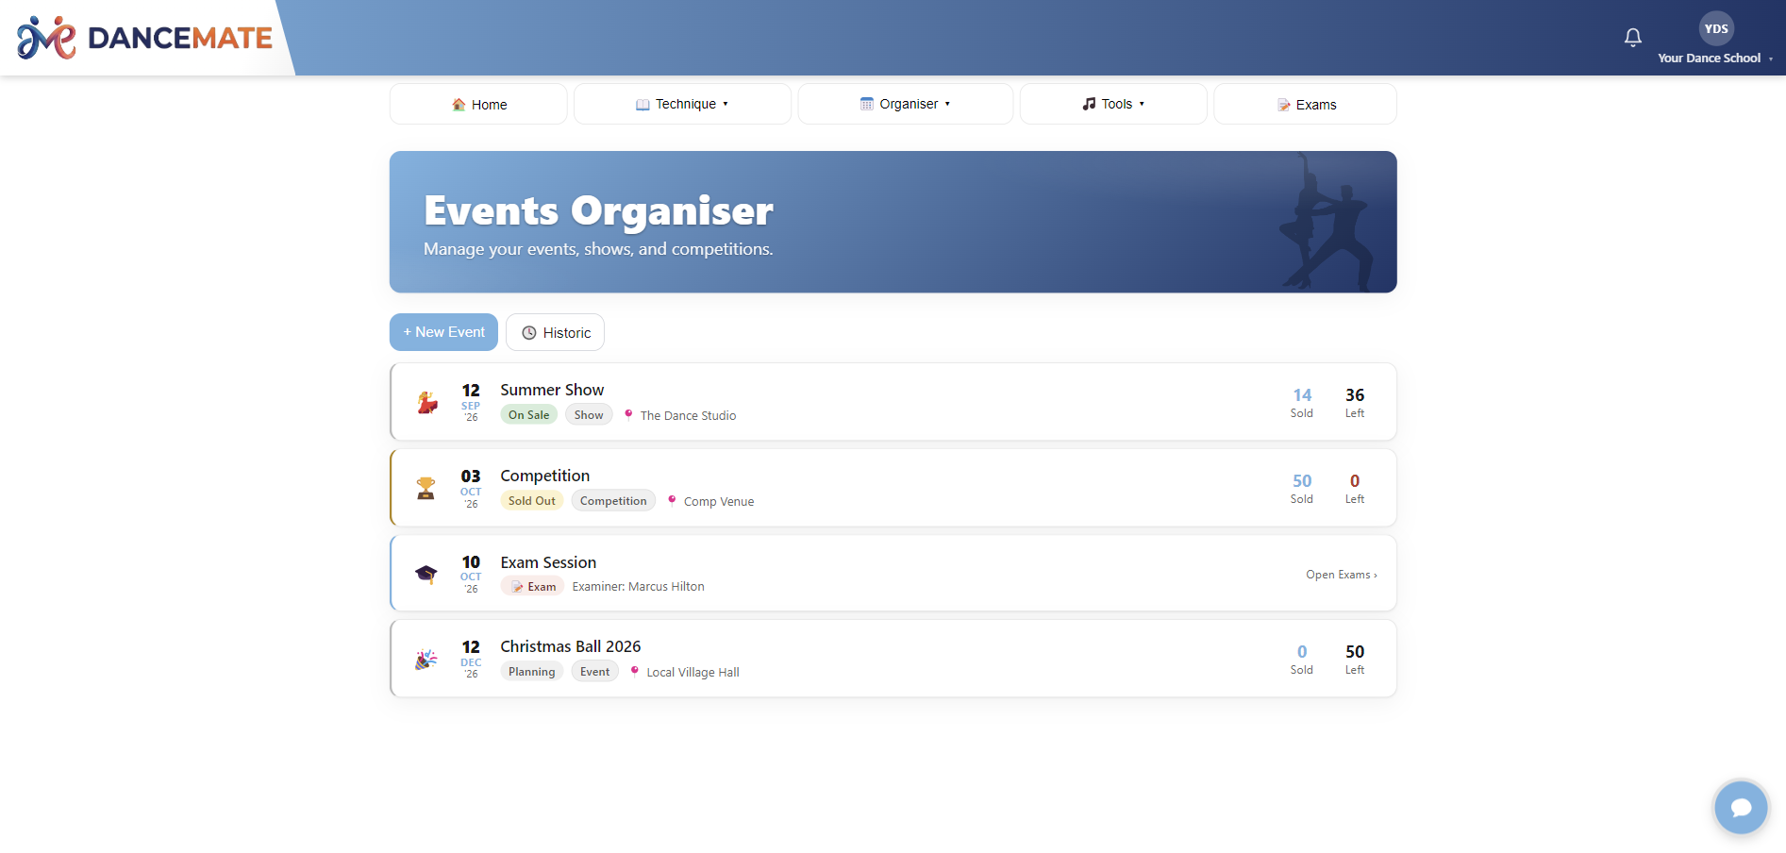The height and width of the screenshot is (853, 1786).
Task: Click the Comp Venue location pin
Action: (672, 500)
